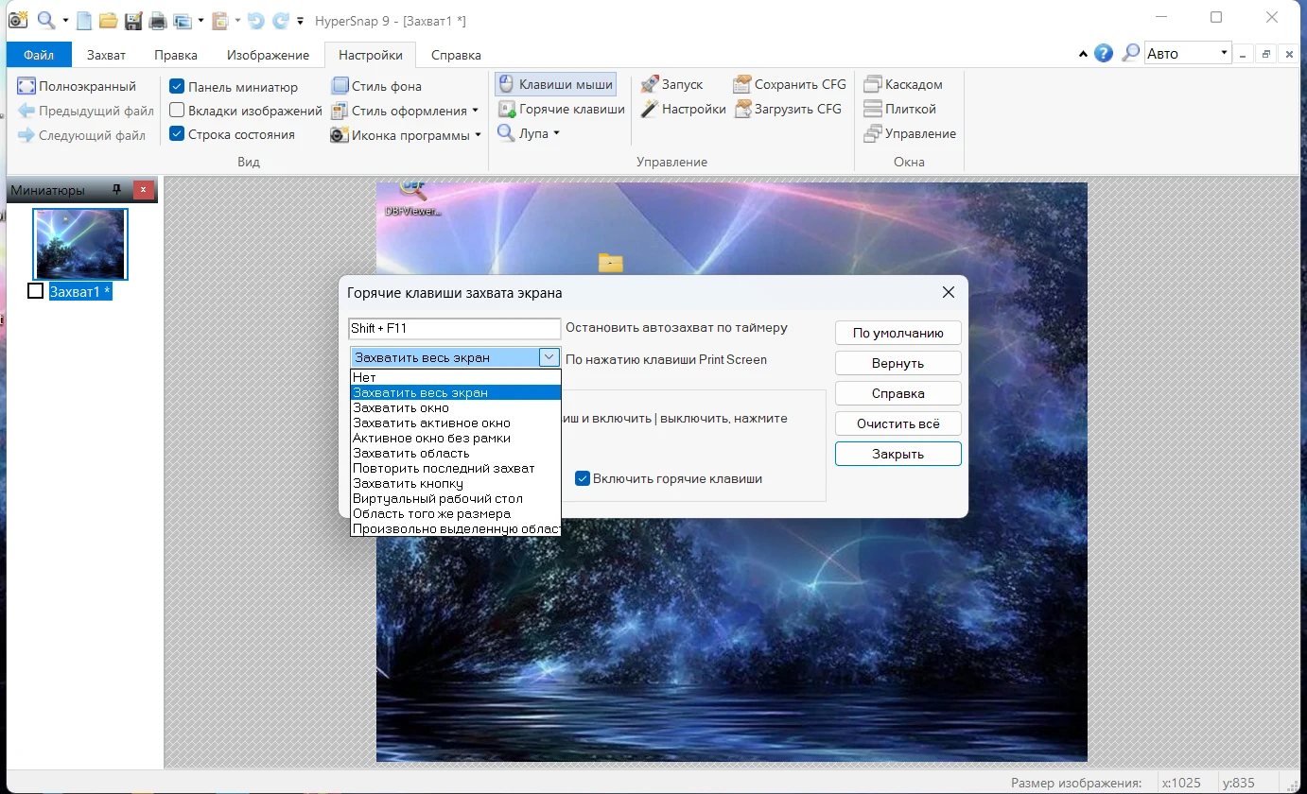Click the save floppy disk icon in quick toolbar
Image resolution: width=1307 pixels, height=794 pixels.
[133, 20]
